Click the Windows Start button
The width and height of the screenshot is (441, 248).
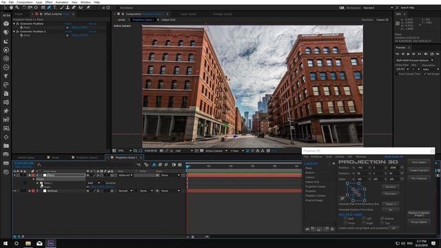point(5,243)
